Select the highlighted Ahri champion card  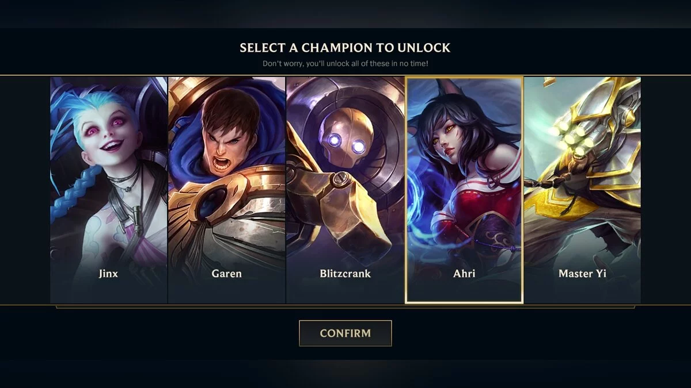464,190
